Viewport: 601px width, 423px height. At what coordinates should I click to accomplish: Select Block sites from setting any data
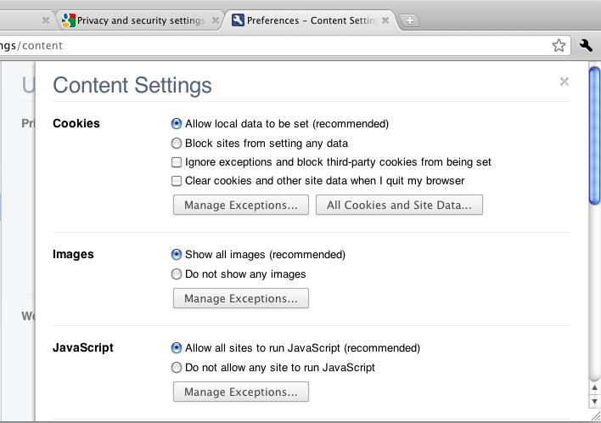[x=177, y=144]
